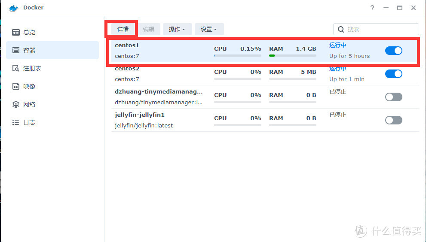Image resolution: width=426 pixels, height=242 pixels.
Task: Click the 'Up for 1 min' status
Action: tap(347, 79)
